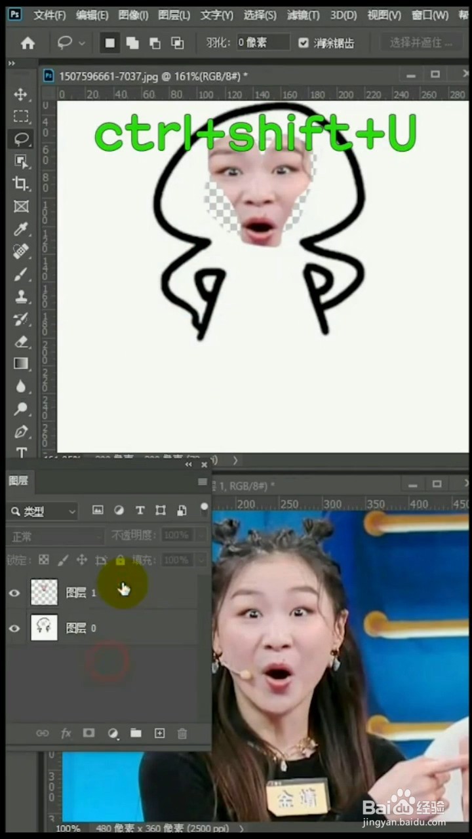
Task: Toggle the anti-alias checkbox
Action: [304, 43]
